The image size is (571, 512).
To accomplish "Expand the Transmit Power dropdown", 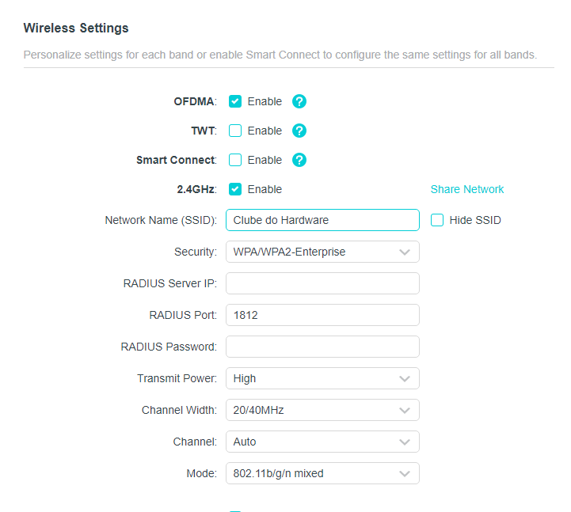I will coord(322,378).
